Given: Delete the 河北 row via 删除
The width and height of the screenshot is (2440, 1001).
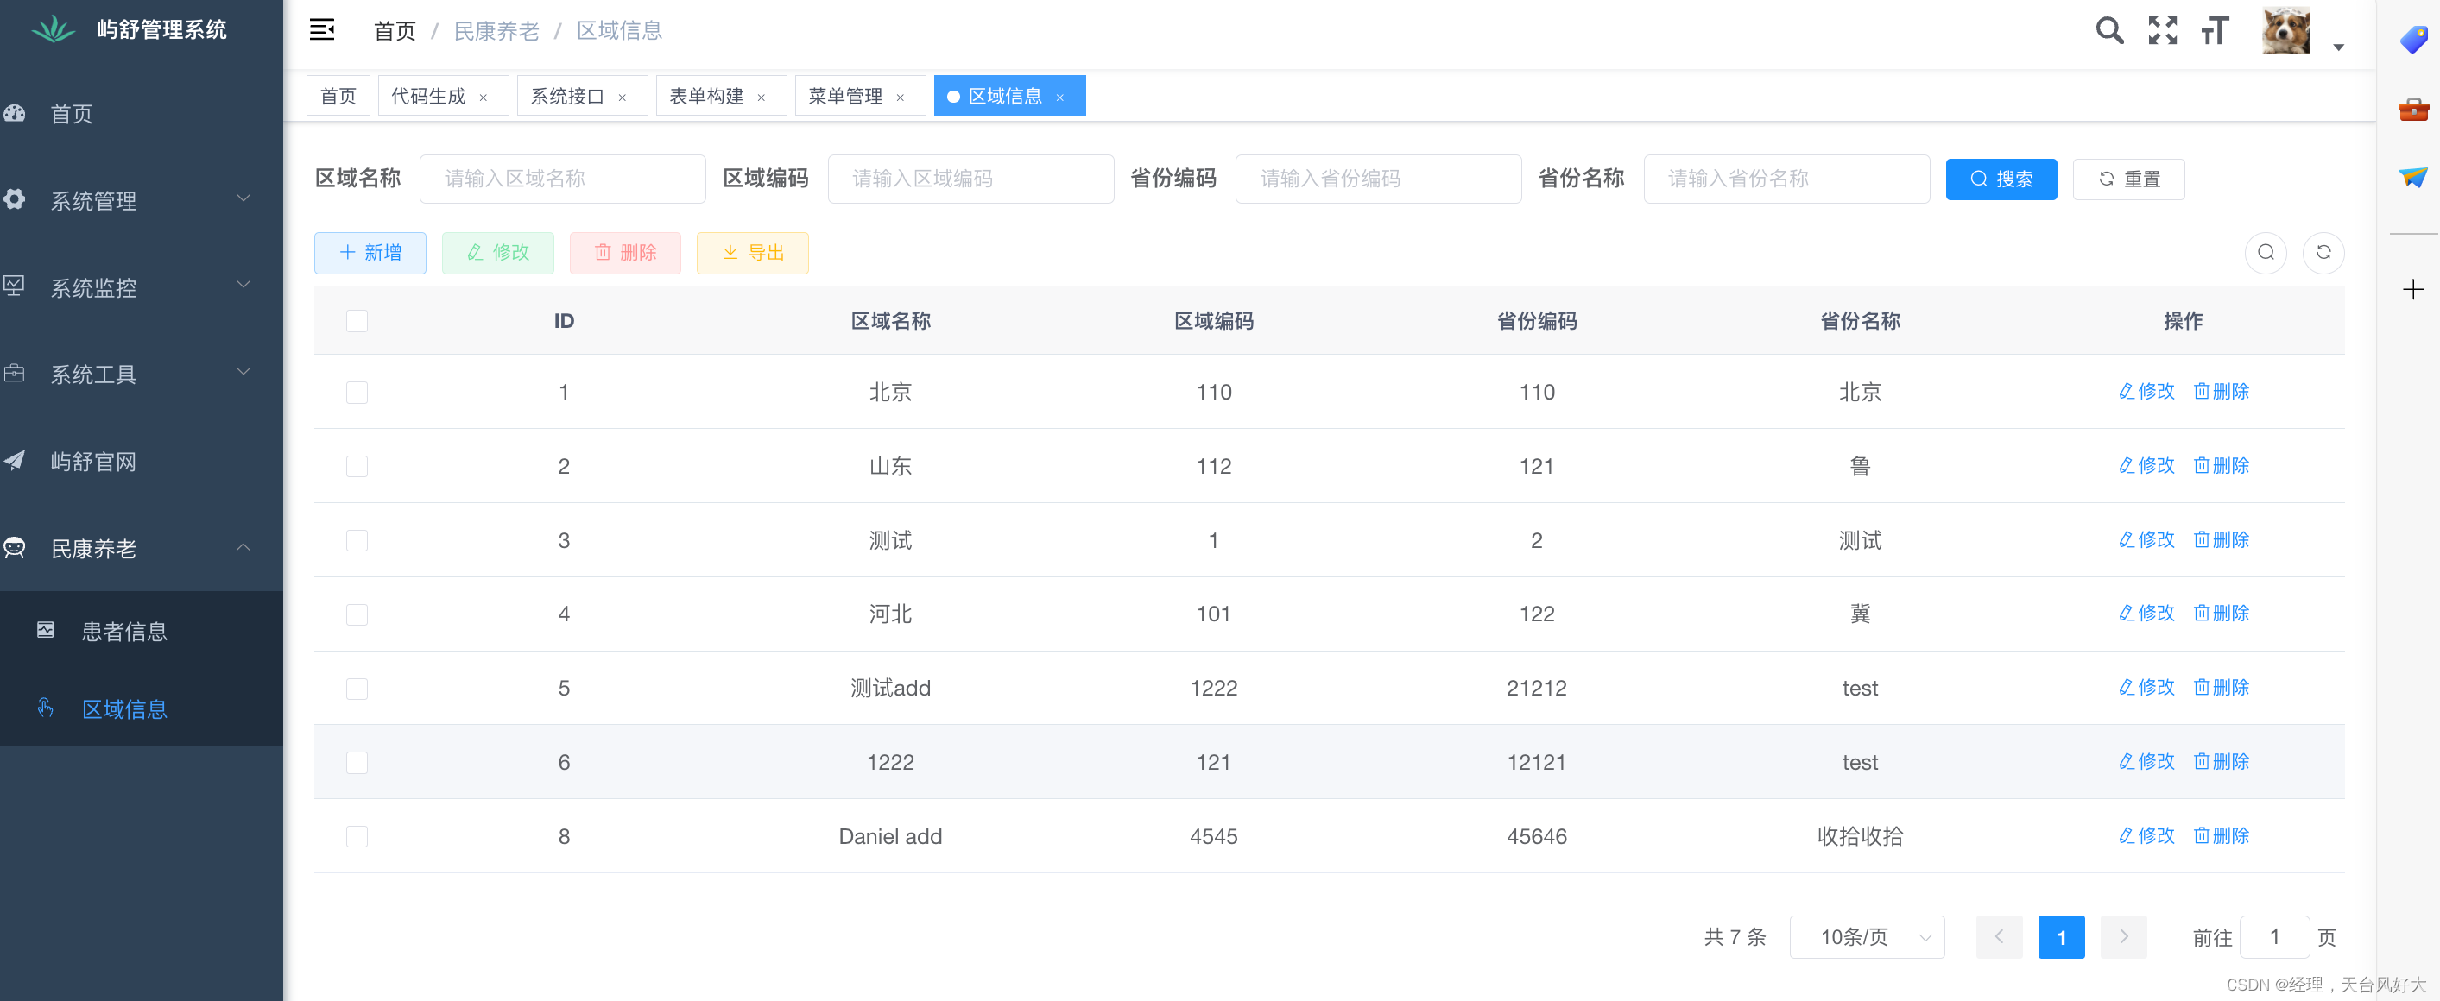Looking at the screenshot, I should 2222,613.
